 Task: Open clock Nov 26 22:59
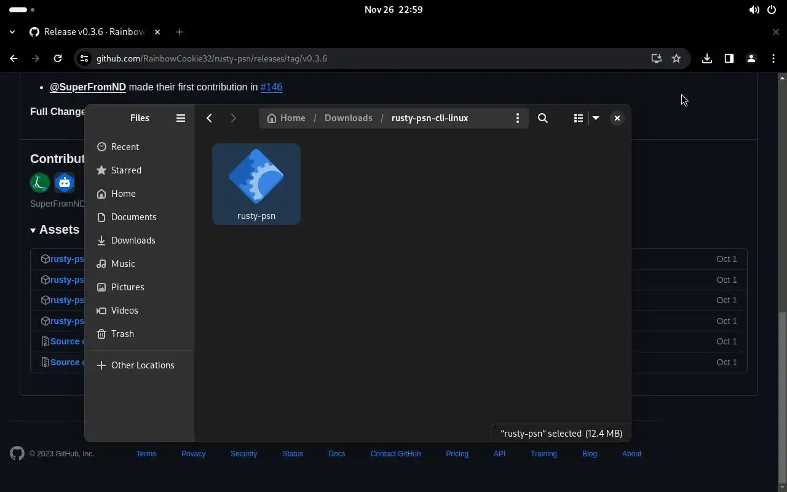point(393,10)
